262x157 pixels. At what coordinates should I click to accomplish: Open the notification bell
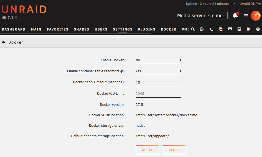click(x=236, y=15)
